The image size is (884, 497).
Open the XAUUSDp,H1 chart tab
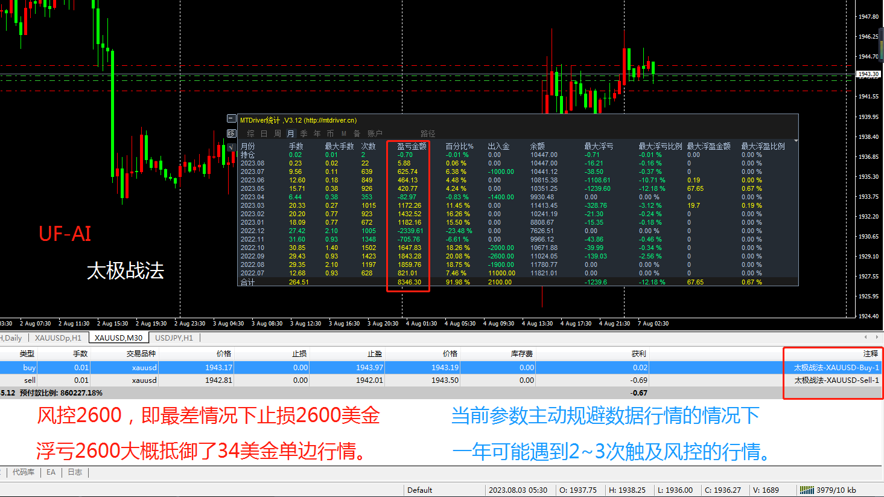click(x=58, y=338)
